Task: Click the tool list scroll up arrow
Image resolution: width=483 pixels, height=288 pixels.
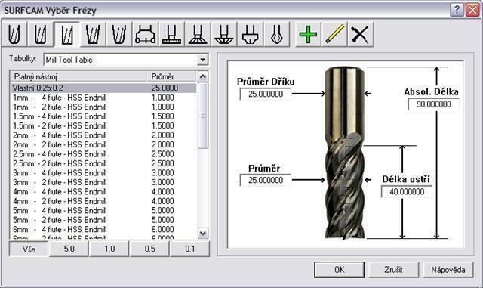Action: pos(203,76)
